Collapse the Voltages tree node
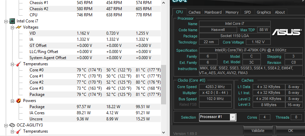This screenshot has height=136, width=305. 13,27
